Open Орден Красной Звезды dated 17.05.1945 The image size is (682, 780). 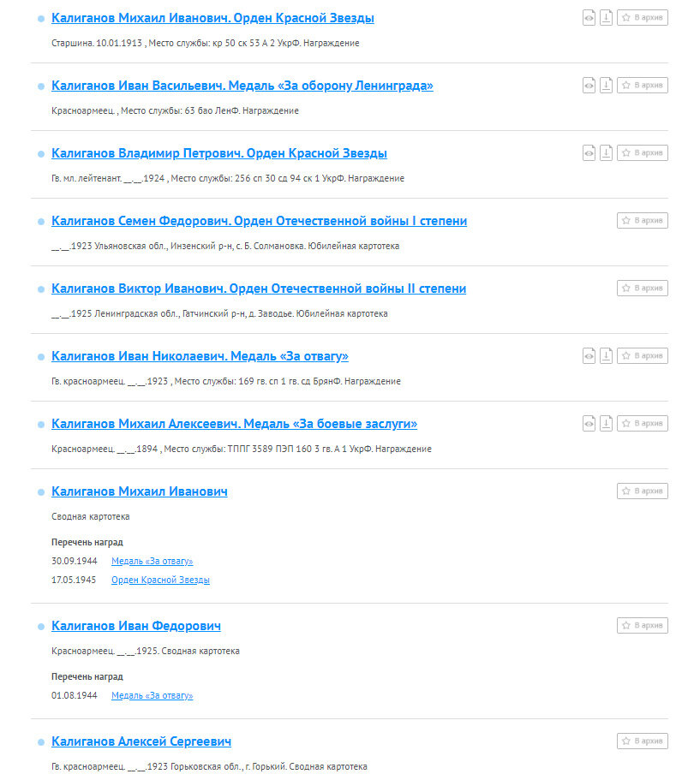[160, 580]
